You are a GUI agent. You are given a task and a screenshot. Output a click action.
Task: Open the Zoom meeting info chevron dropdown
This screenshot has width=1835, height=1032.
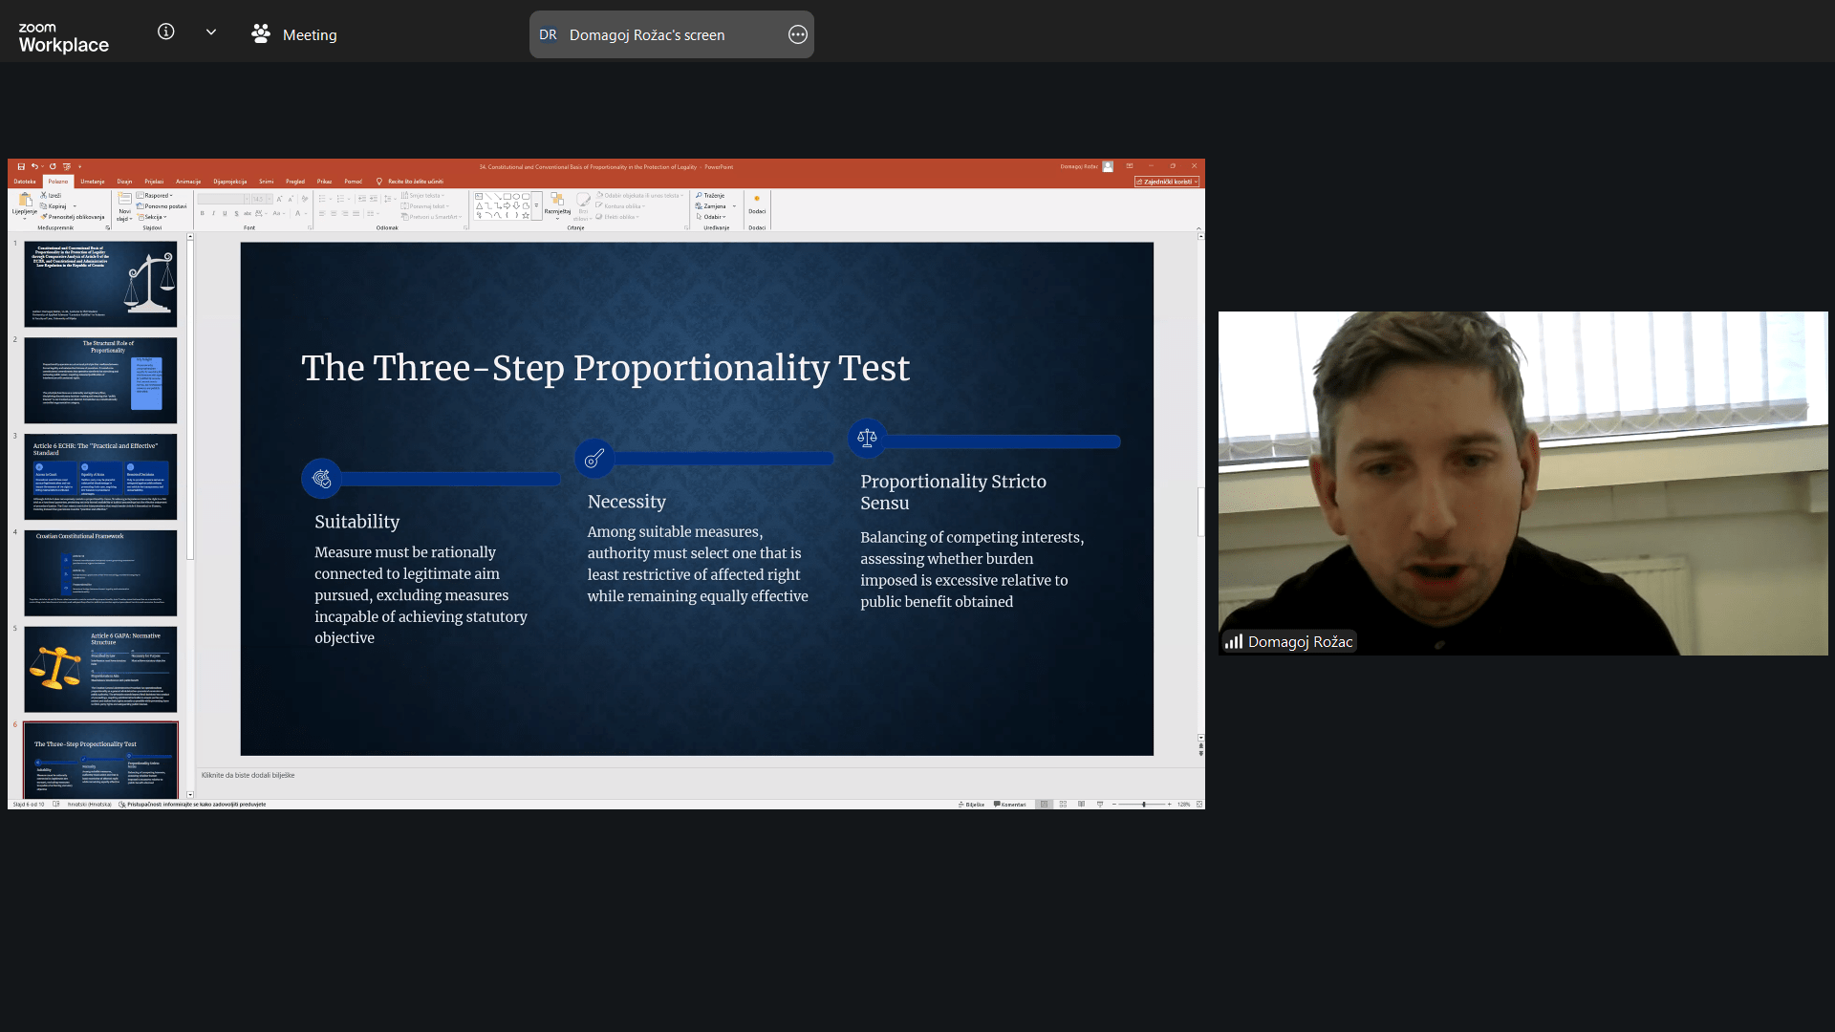pos(211,32)
